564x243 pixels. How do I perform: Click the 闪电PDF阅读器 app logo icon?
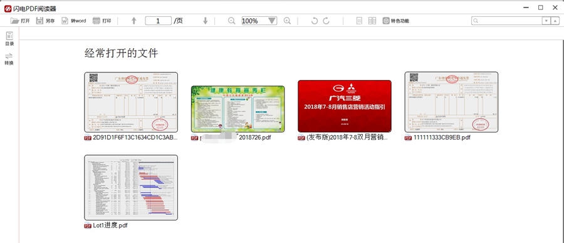click(x=8, y=8)
